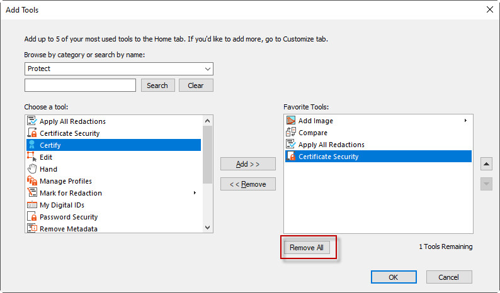Click the Apply All Redactions icon in tool list
This screenshot has height=293, width=500.
point(32,121)
